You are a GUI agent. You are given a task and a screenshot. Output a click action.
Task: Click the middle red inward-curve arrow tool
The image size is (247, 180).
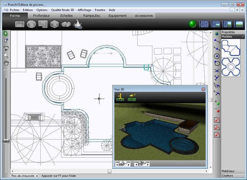point(217,127)
